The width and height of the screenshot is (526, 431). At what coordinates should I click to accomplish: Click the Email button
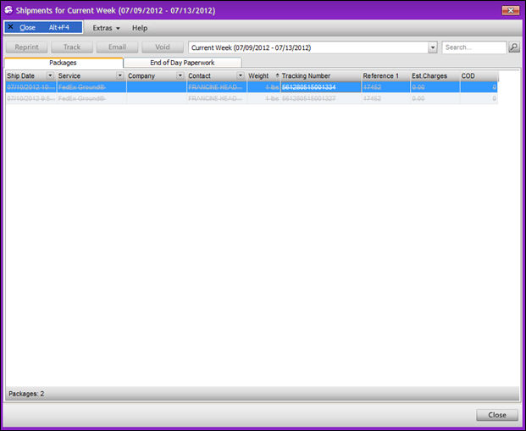117,47
